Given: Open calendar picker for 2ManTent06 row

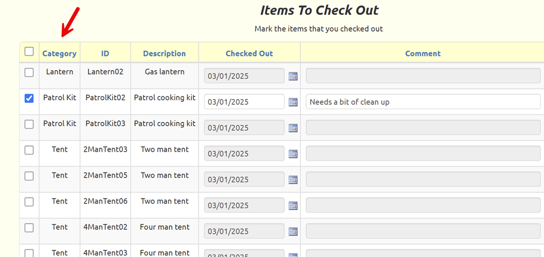Looking at the screenshot, I should (293, 205).
